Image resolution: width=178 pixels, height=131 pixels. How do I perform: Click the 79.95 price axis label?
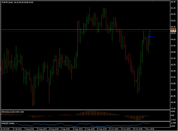tap(173, 109)
